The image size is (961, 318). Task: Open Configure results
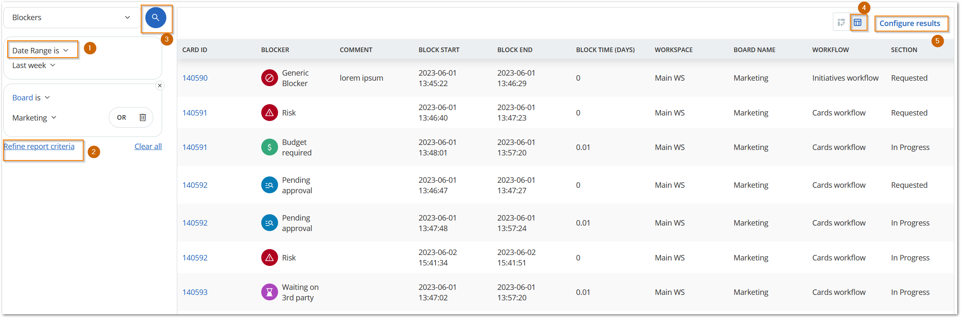click(x=911, y=23)
